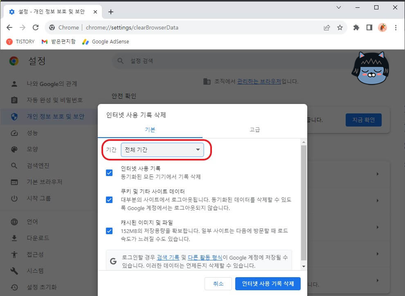405x296 pixels.
Task: Expand the chevron on the topmost settings row
Action: coord(377,174)
